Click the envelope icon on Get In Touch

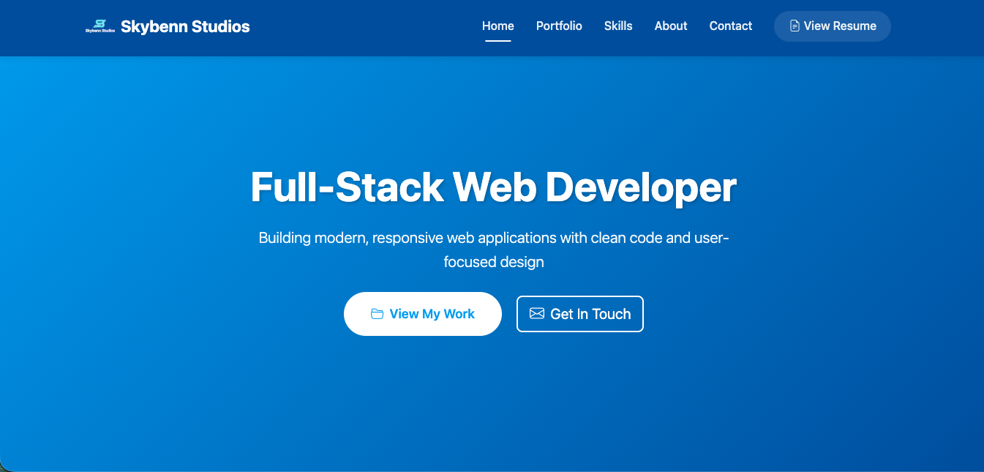[537, 313]
